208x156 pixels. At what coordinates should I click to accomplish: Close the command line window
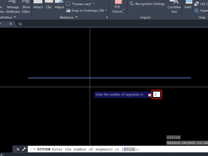18,149
